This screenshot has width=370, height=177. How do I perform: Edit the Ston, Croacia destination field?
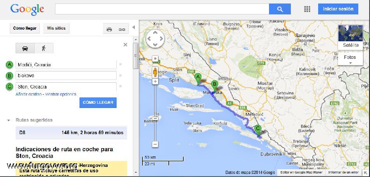click(x=66, y=87)
